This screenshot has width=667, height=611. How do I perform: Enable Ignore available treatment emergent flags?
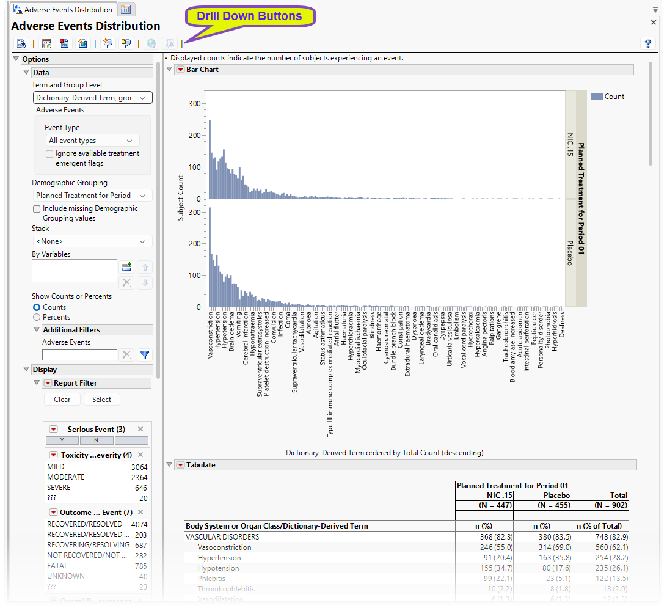pyautogui.click(x=49, y=154)
